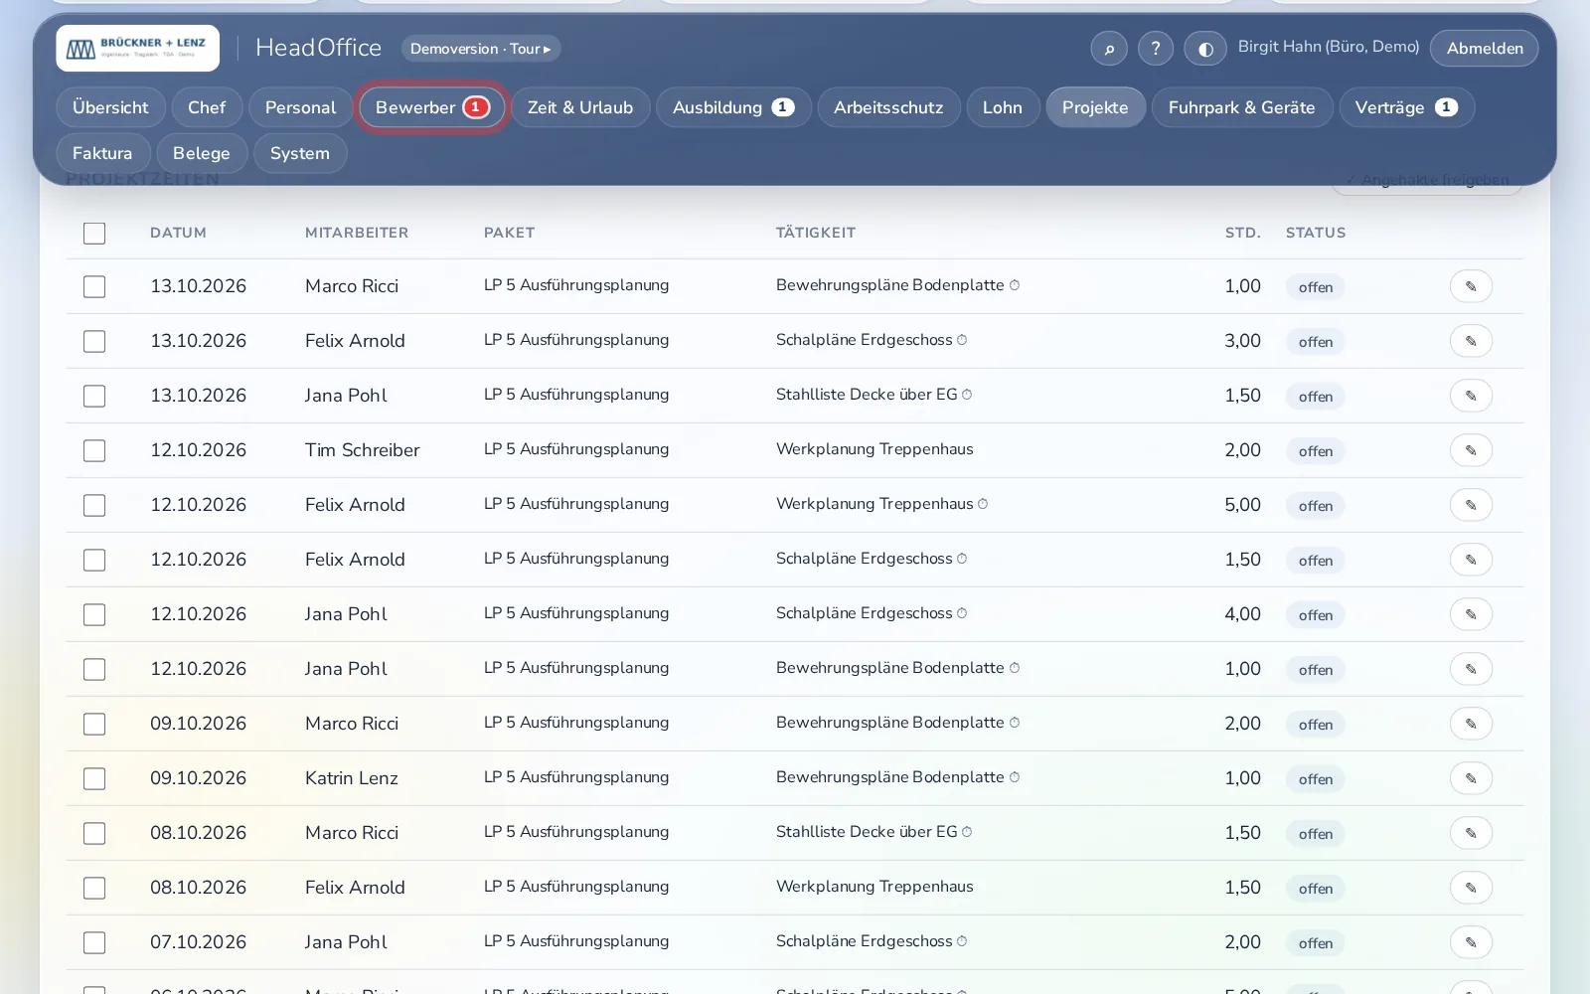Click the Datum column header

coord(179,233)
